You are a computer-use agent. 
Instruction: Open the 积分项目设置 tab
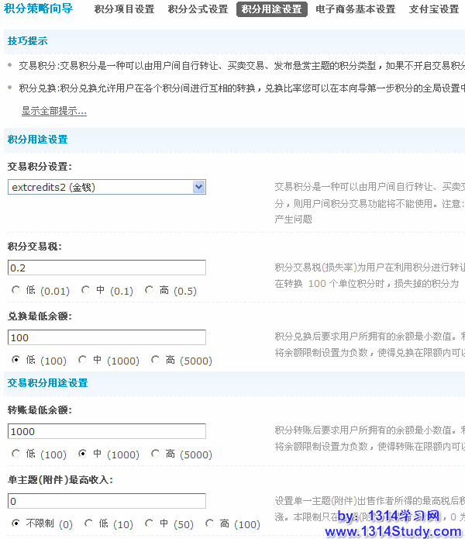pyautogui.click(x=124, y=9)
